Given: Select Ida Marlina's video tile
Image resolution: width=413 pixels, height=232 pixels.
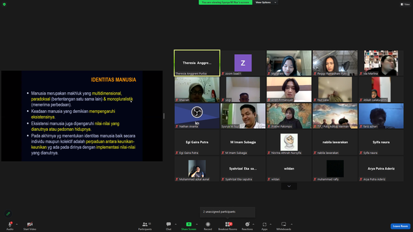Looking at the screenshot, I should pyautogui.click(x=381, y=63).
